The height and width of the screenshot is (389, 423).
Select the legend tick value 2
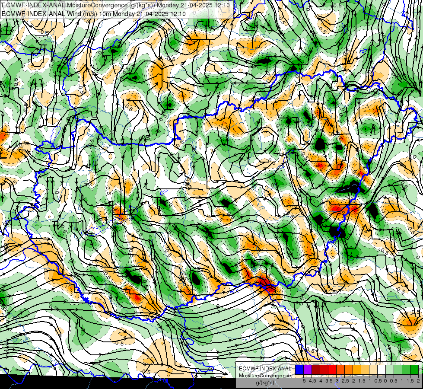click(418, 381)
